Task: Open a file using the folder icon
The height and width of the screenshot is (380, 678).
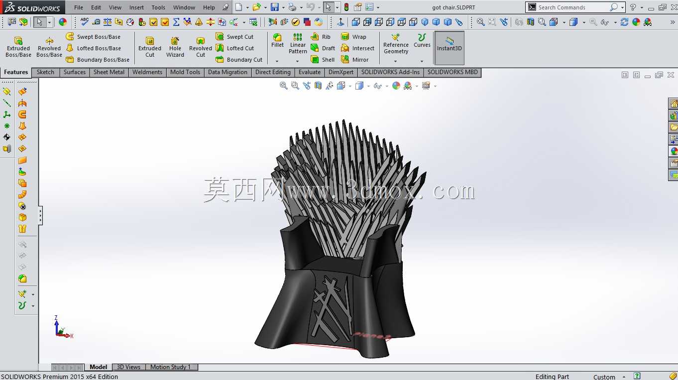Action: (256, 7)
